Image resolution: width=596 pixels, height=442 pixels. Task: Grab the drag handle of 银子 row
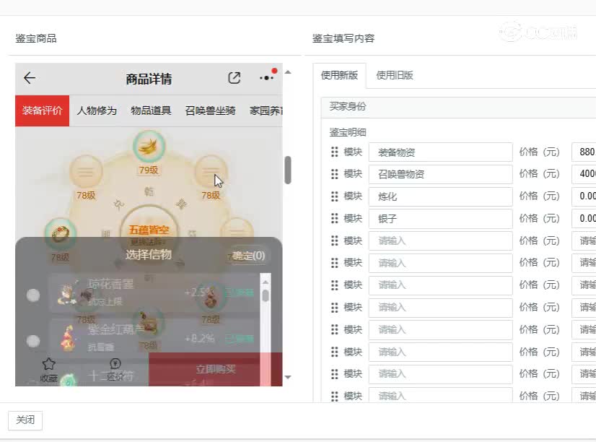[x=335, y=218]
